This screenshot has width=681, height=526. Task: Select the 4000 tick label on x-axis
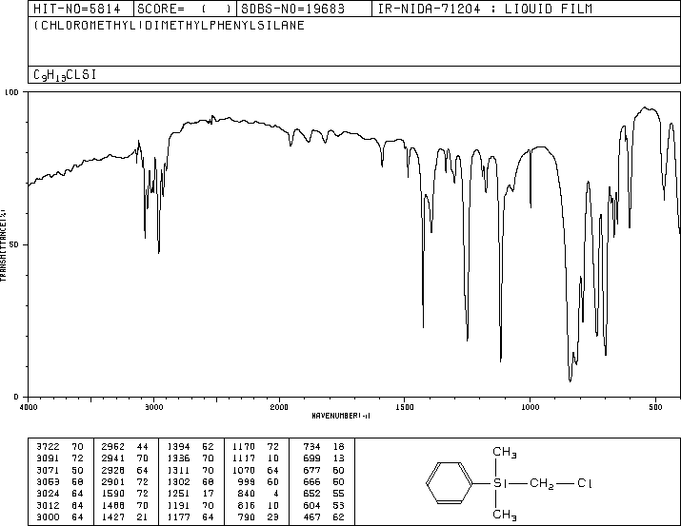[x=29, y=407]
